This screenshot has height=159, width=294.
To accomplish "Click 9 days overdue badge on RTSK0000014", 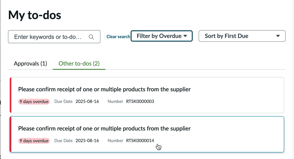I will click(34, 141).
